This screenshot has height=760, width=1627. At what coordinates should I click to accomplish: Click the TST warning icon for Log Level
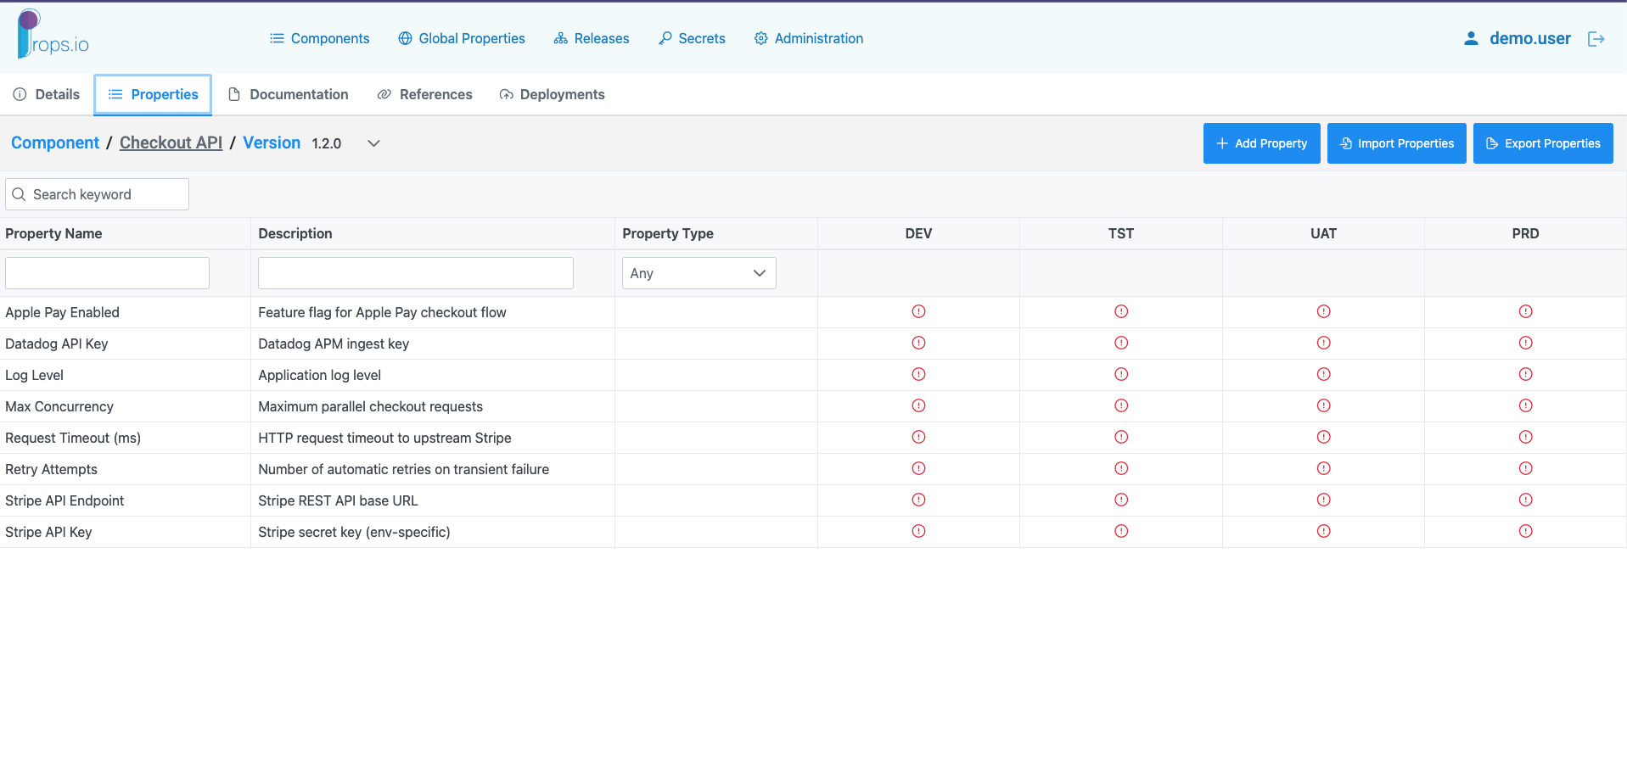[x=1121, y=374]
